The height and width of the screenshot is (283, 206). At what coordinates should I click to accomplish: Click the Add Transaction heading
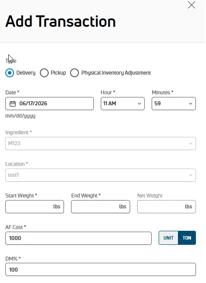(x=60, y=21)
